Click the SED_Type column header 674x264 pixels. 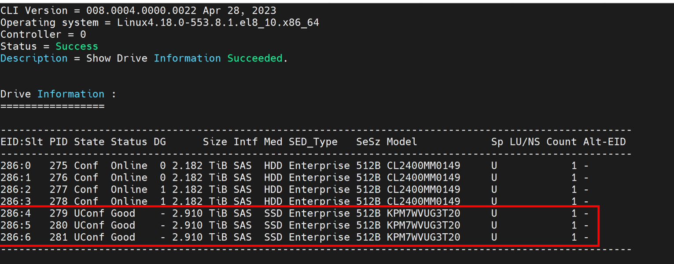click(313, 142)
